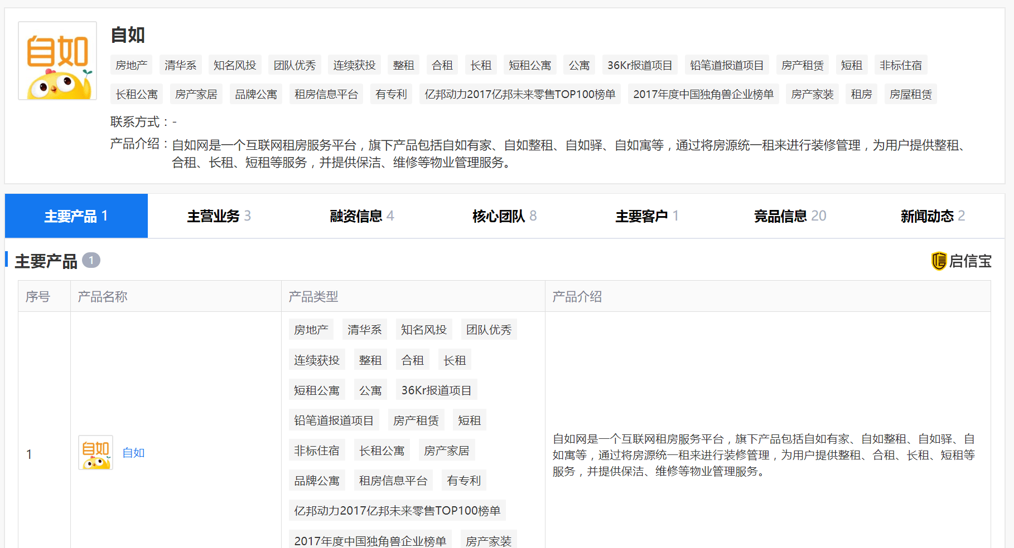Click the 自如 company title heading
1014x548 pixels.
128,35
